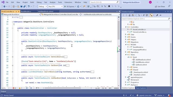Screen dimensions: 173x97
Task: Go to previous issue with the left arrow
Action: click(x=27, y=88)
